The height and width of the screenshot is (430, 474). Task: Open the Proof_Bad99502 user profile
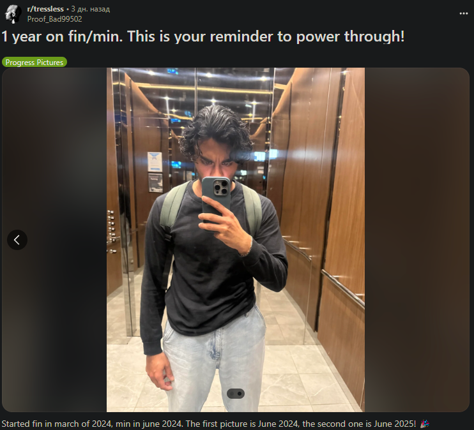(x=55, y=19)
